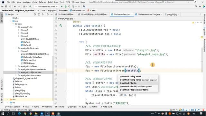
Task: Click the Stop run square icon
Action: [x=79, y=6]
